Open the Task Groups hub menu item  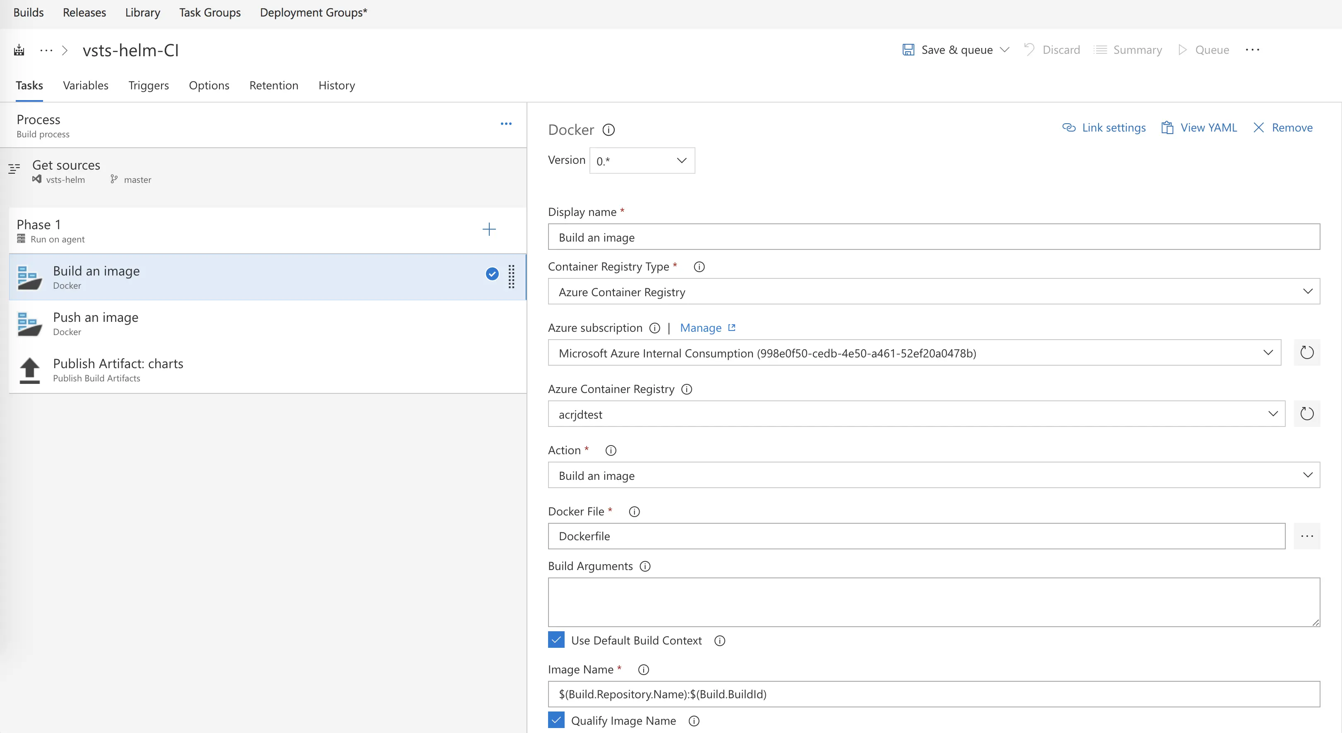pyautogui.click(x=210, y=12)
